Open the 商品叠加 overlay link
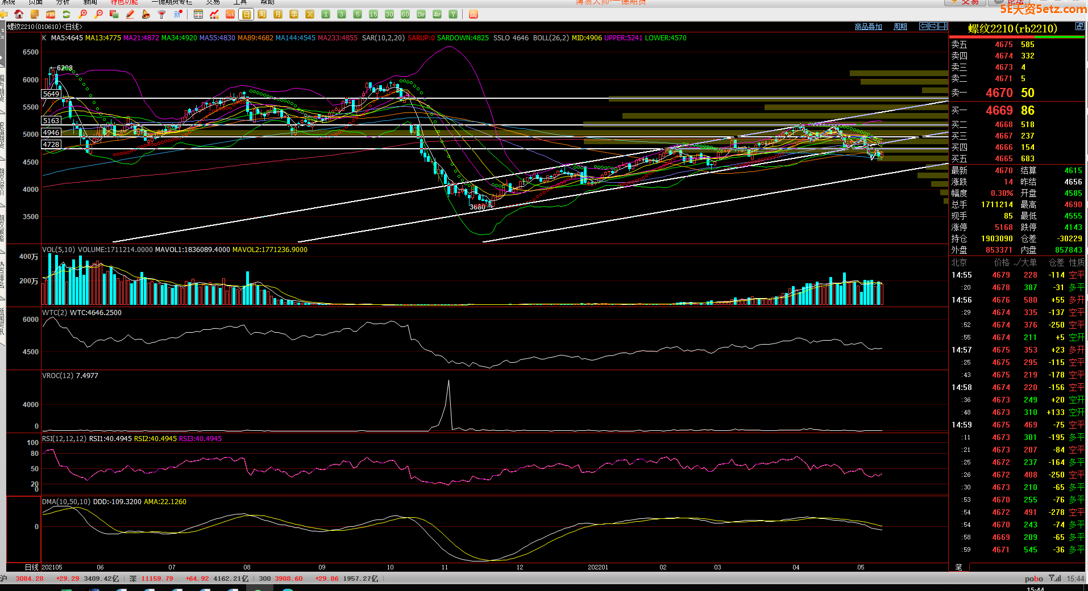This screenshot has height=591, width=1088. click(868, 27)
